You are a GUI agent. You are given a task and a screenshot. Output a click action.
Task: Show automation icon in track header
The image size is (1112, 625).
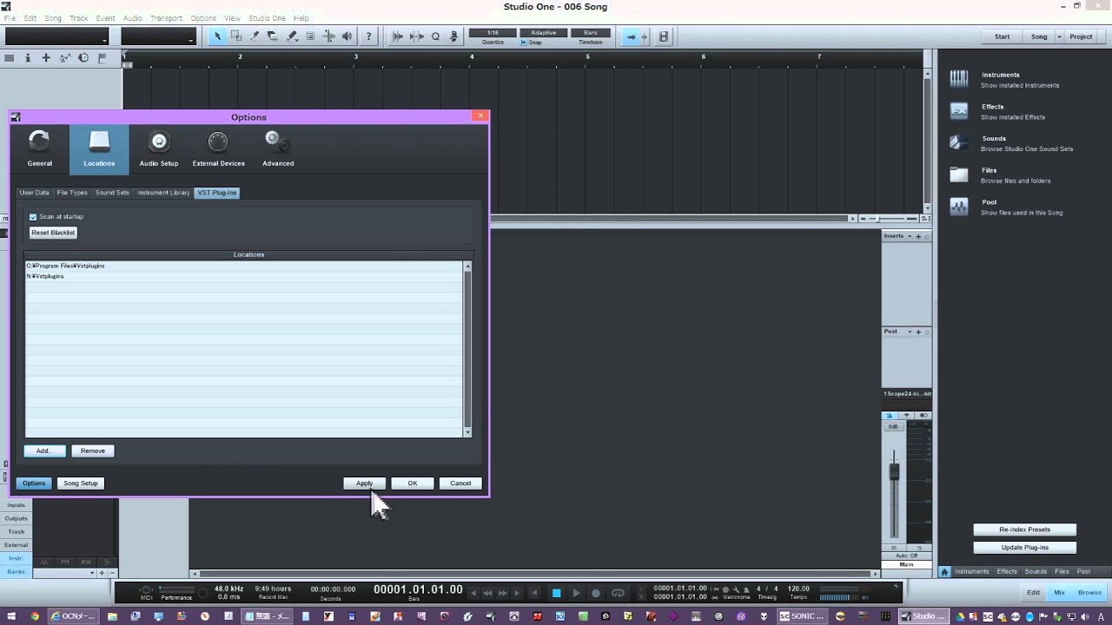tap(65, 58)
